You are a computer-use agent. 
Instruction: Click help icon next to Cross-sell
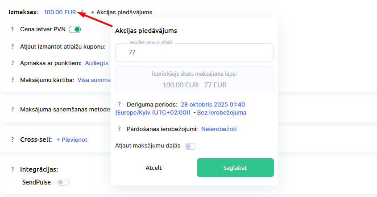[x=12, y=140]
